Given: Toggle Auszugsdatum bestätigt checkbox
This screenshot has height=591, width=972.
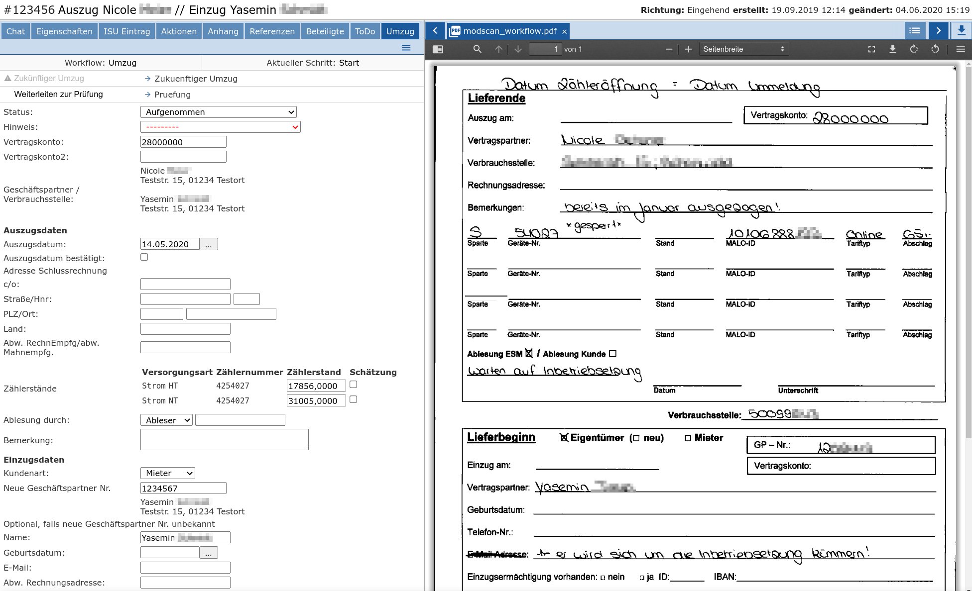Looking at the screenshot, I should tap(144, 257).
